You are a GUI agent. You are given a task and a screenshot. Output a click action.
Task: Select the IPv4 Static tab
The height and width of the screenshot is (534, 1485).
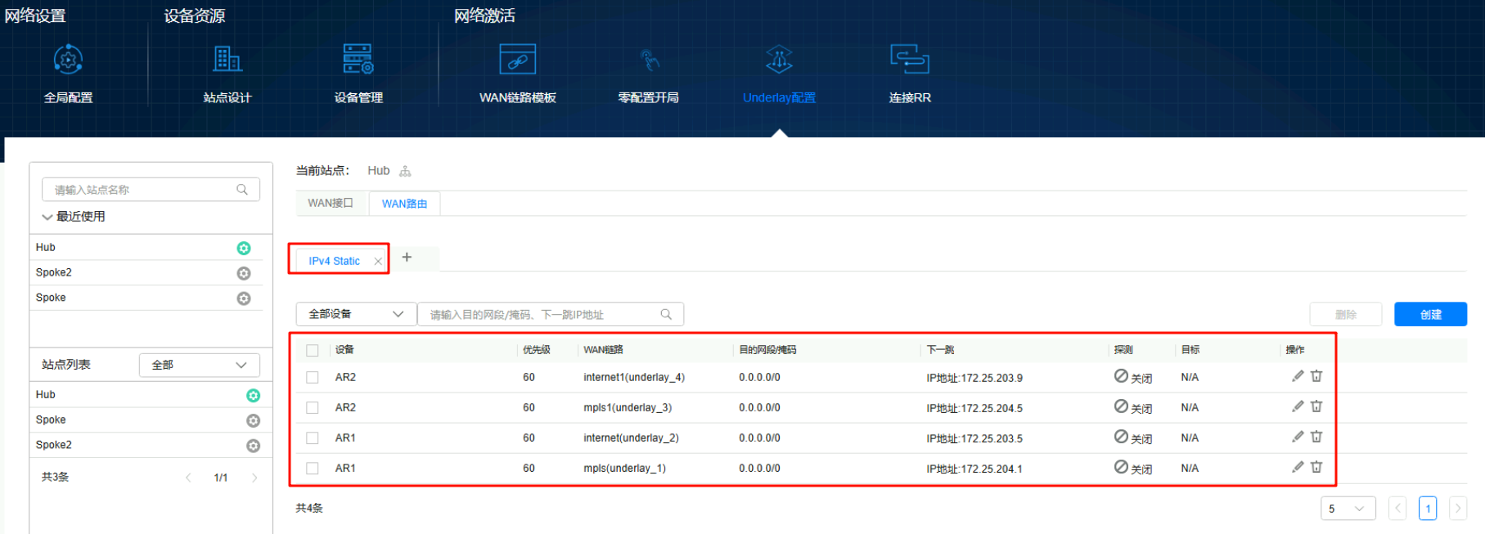click(334, 261)
